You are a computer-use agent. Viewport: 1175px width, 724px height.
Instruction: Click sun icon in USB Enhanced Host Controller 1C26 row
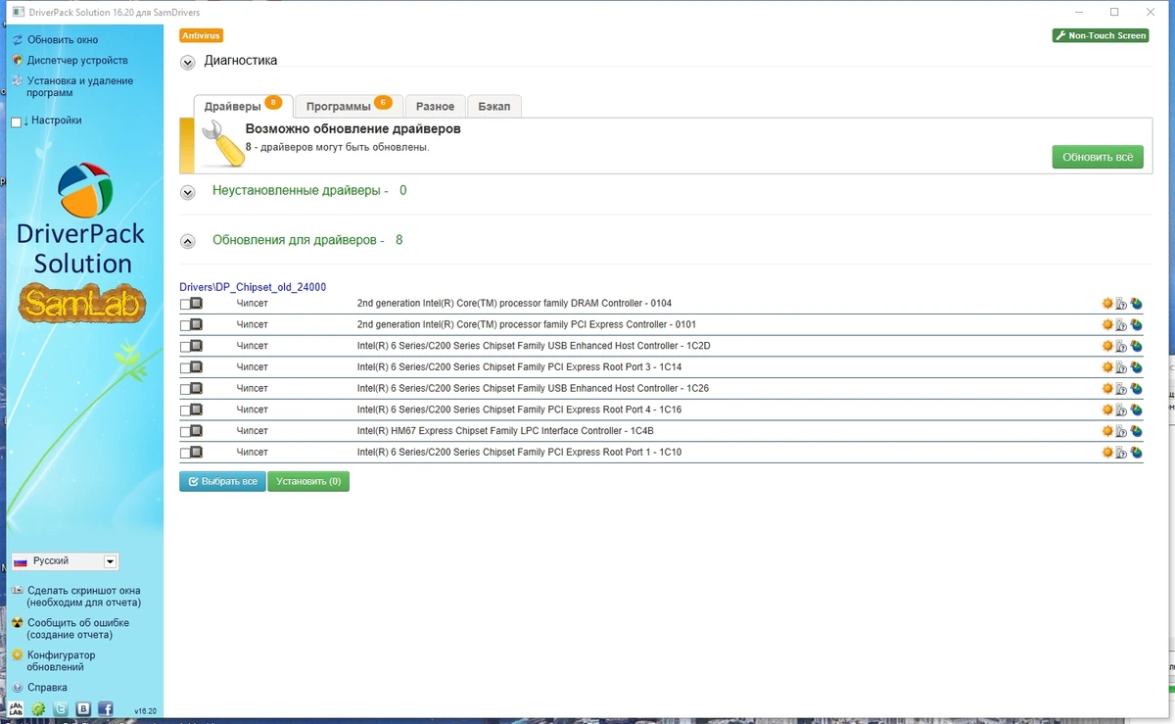[x=1107, y=389]
